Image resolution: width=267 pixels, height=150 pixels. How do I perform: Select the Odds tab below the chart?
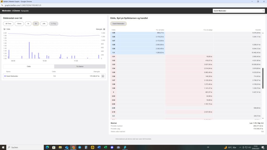point(29,66)
